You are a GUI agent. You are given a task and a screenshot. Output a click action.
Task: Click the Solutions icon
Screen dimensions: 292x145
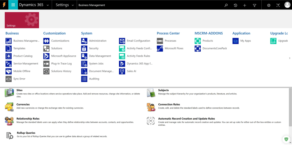(46, 48)
